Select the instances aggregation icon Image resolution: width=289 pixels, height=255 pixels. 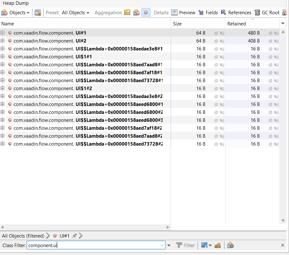pyautogui.click(x=146, y=13)
